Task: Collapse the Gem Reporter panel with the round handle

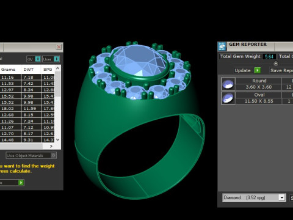Action: (x=276, y=64)
